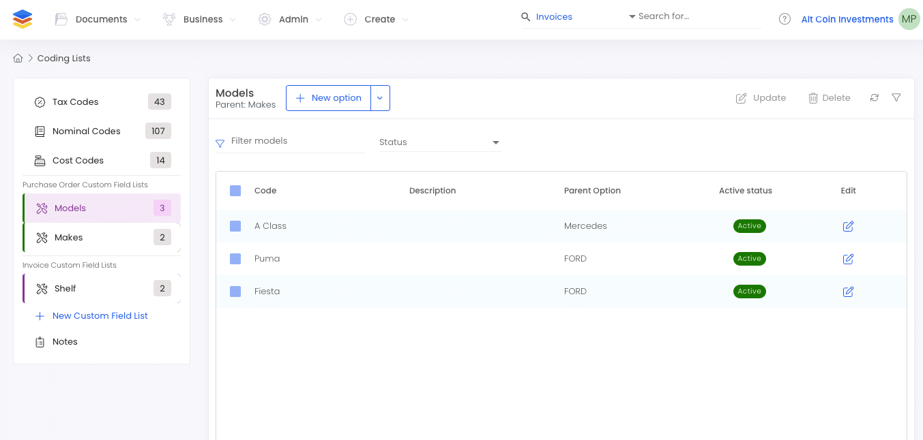923x440 pixels.
Task: Click the Active badge in A Class row
Action: point(749,226)
